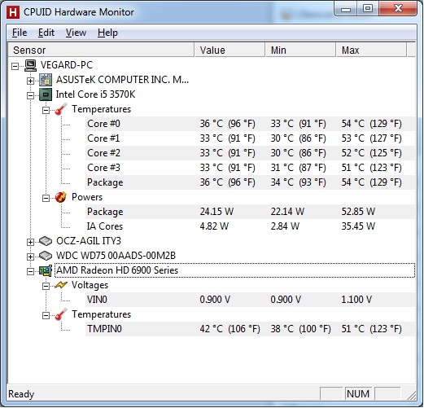
Task: Collapse the Powers section
Action: tap(46, 198)
